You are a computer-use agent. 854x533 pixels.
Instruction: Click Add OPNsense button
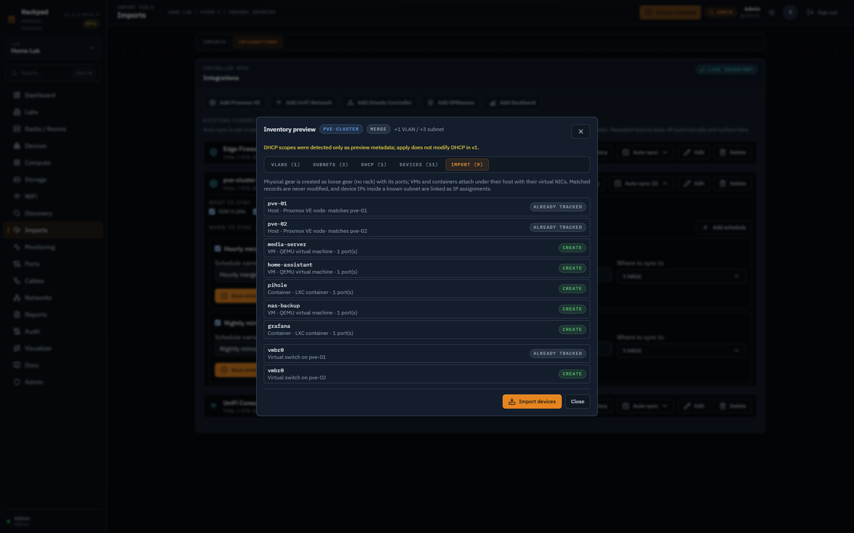point(451,103)
